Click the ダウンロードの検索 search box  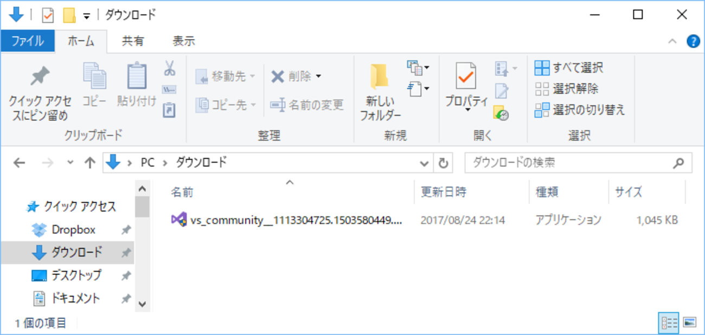578,162
